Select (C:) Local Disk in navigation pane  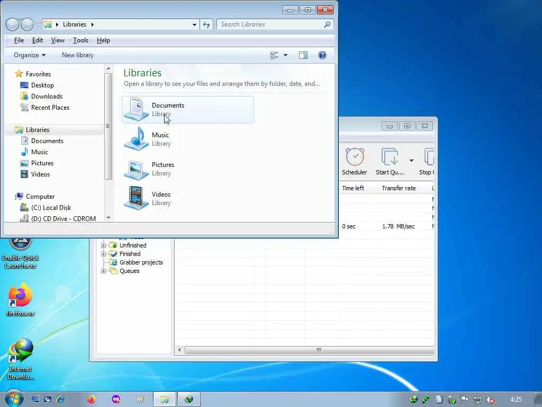[46, 208]
